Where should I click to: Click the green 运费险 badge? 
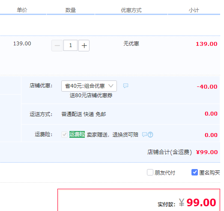click(x=77, y=134)
